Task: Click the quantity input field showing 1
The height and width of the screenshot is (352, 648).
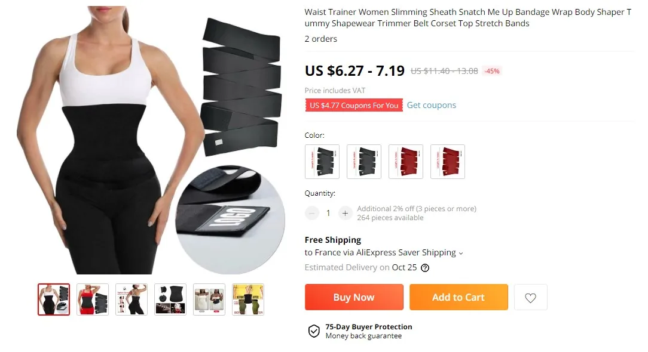Action: click(x=329, y=213)
